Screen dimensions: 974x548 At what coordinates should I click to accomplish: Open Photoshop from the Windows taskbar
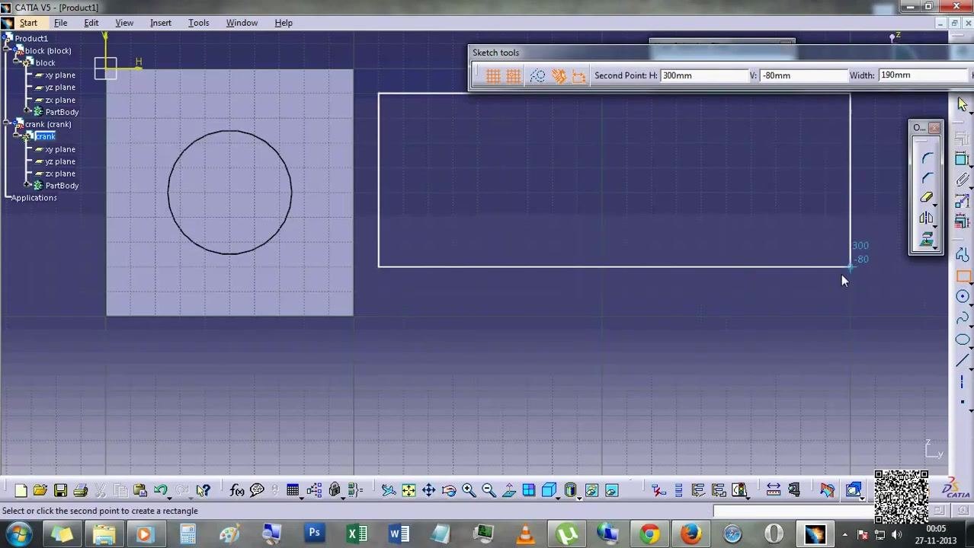[x=313, y=534]
